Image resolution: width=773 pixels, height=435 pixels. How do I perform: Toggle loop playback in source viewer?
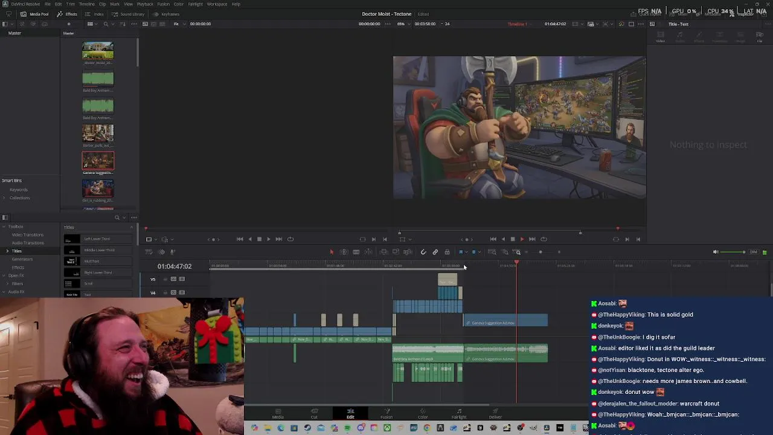(x=290, y=239)
